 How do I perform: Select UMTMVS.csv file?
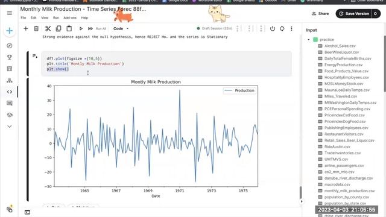pyautogui.click(x=336, y=159)
